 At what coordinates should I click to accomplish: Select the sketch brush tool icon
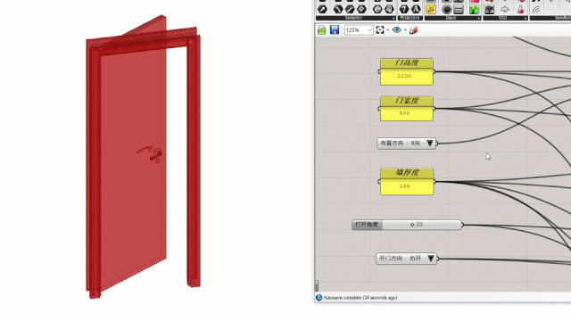click(413, 30)
